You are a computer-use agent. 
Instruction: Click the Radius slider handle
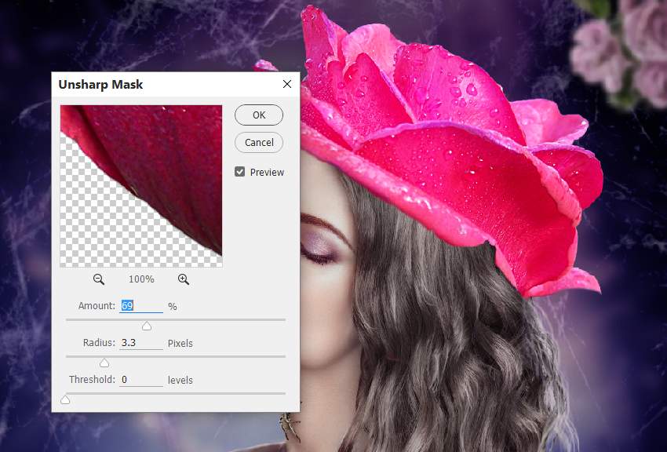tap(104, 363)
